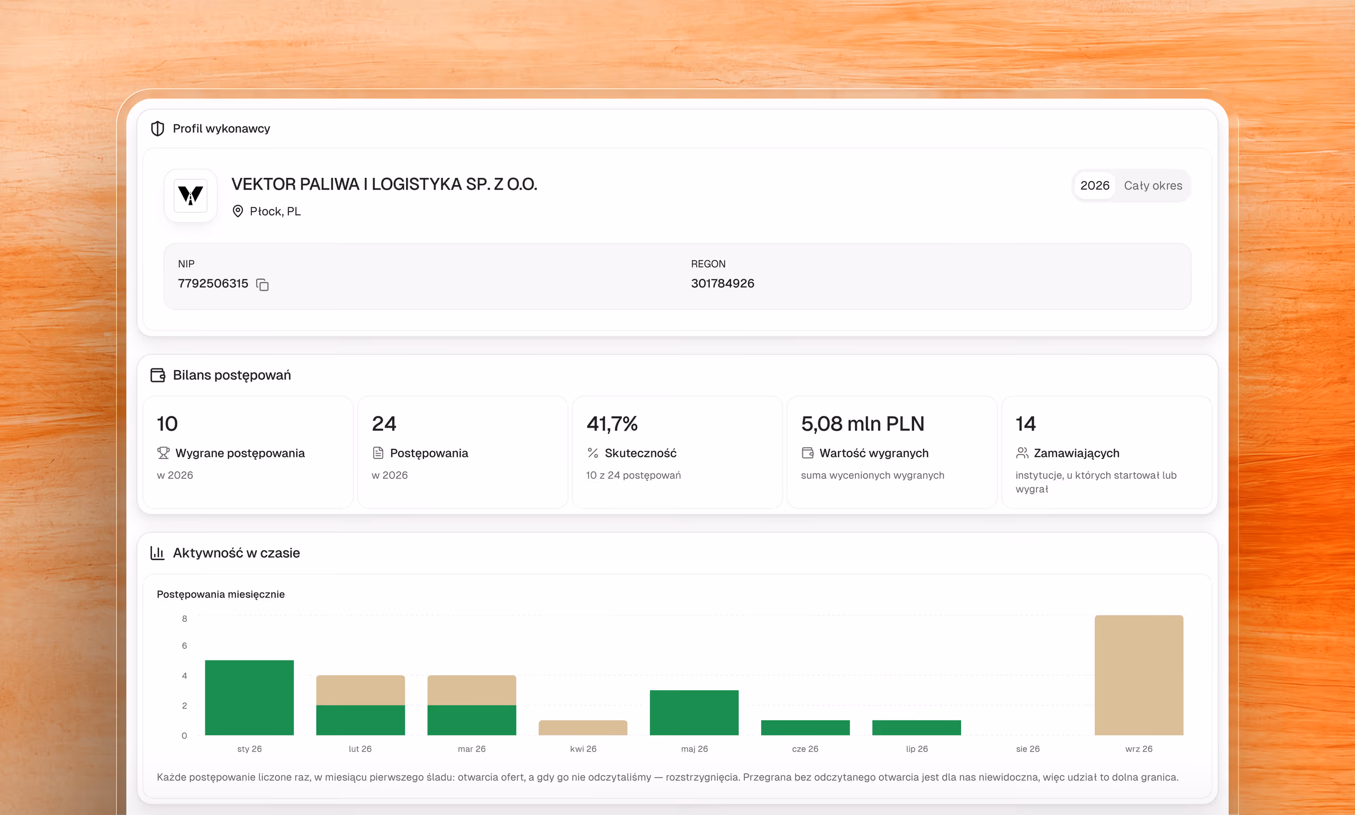Click the location pin icon near Płock
Image resolution: width=1355 pixels, height=815 pixels.
click(x=238, y=212)
